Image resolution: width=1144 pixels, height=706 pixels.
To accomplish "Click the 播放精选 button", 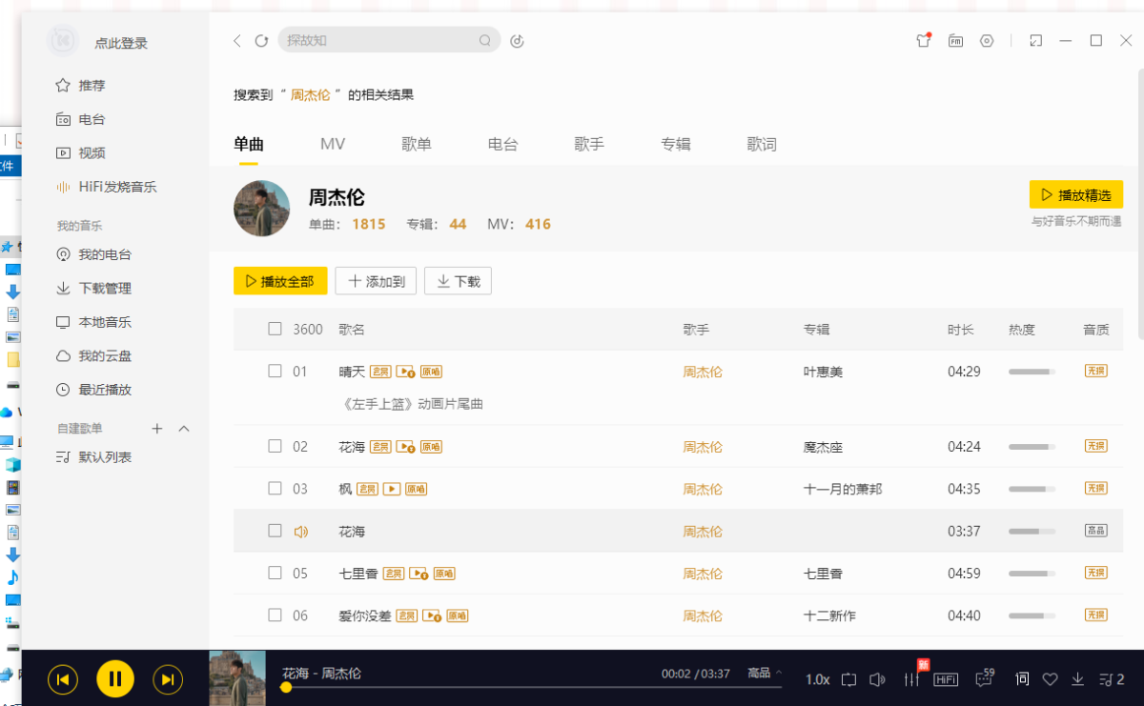I will click(1075, 194).
